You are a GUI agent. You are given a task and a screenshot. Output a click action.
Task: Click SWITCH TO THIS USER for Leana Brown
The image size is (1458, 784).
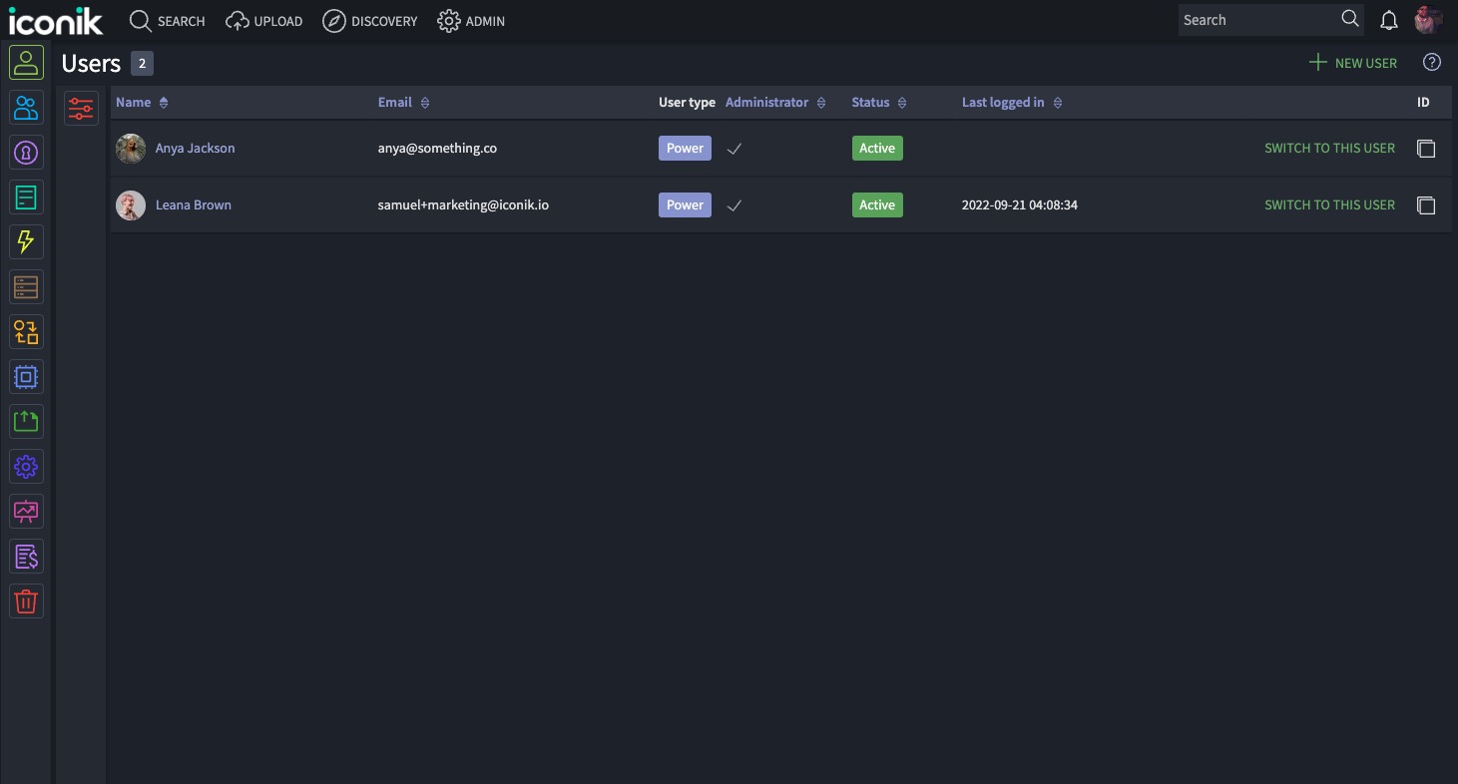1329,204
